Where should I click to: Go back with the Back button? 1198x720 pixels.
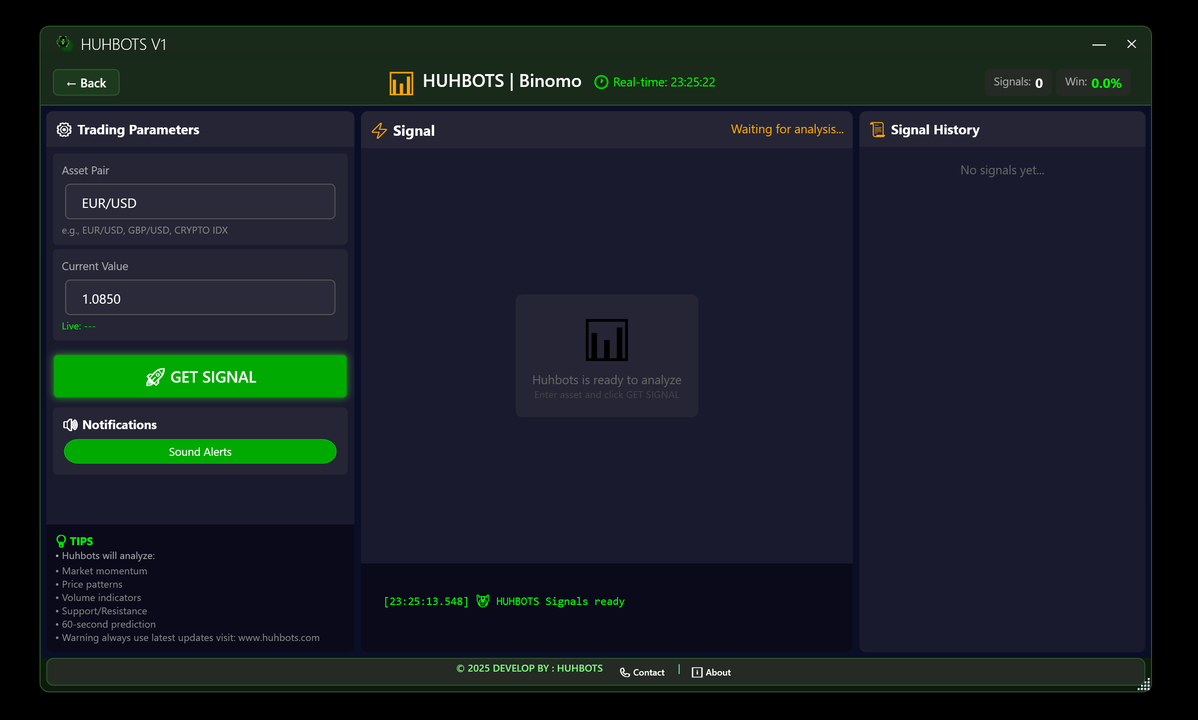(86, 82)
